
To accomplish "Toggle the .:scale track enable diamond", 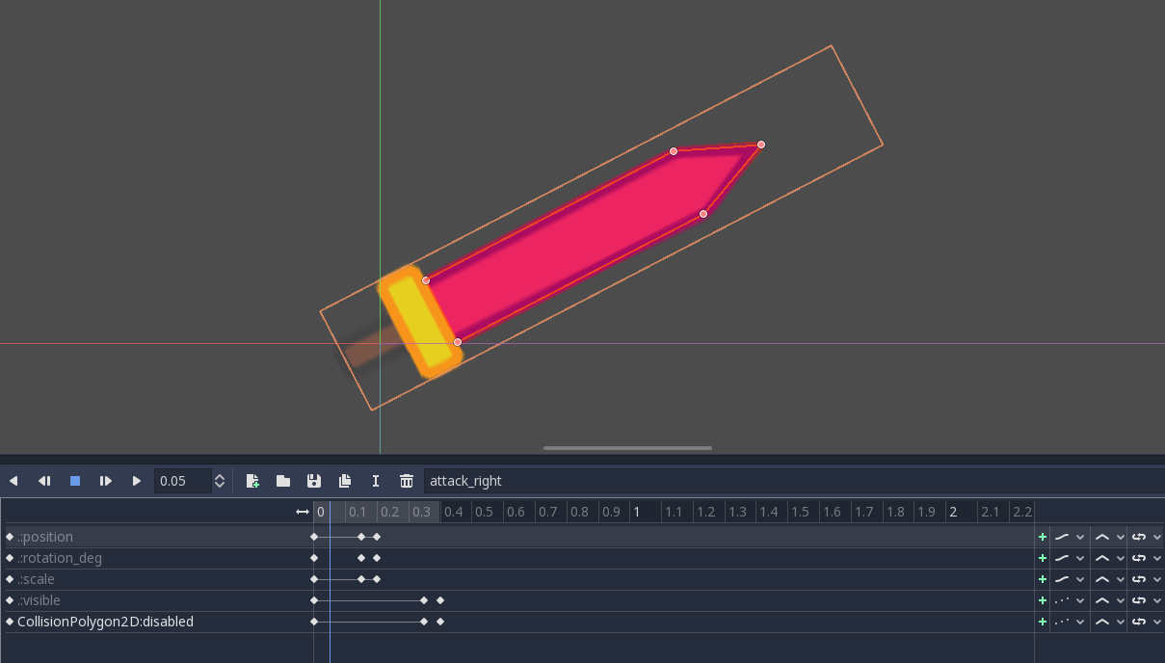I will [10, 579].
